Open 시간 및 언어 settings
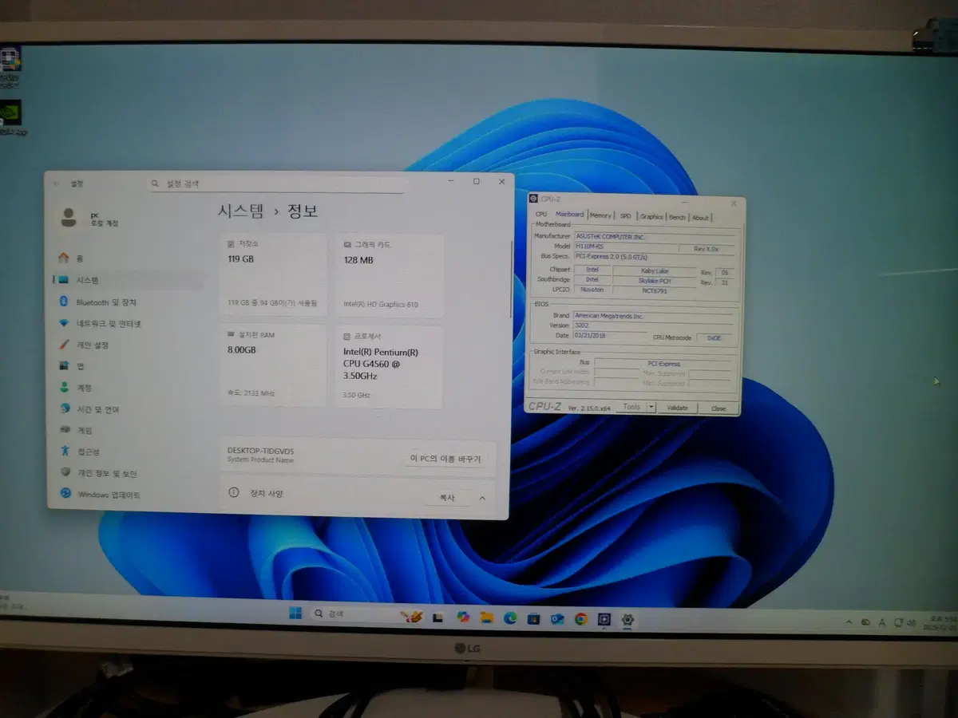The width and height of the screenshot is (958, 718). (126, 409)
